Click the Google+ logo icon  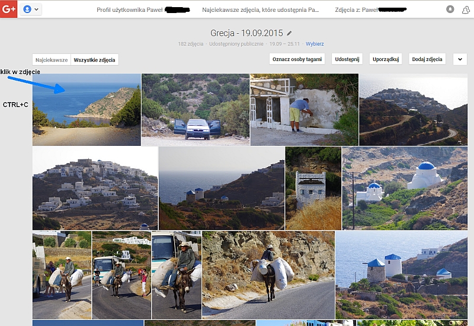click(x=9, y=9)
